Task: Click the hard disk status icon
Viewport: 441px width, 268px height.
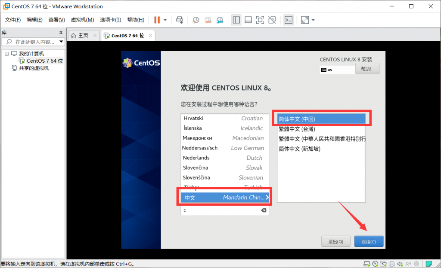Action: (x=366, y=264)
